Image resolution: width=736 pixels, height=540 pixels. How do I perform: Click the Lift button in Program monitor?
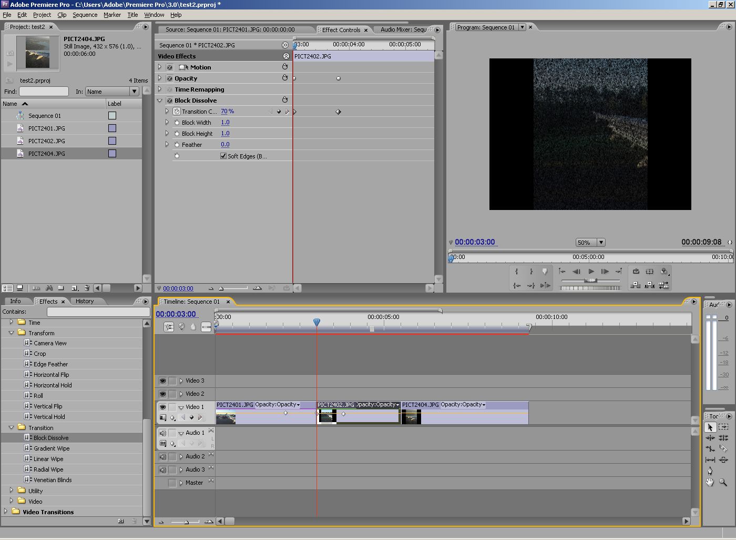pos(636,285)
